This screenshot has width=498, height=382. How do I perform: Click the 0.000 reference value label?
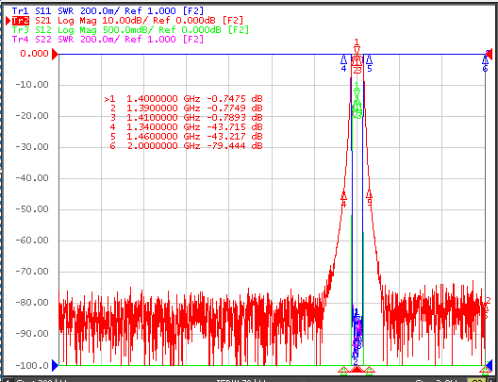coord(34,54)
